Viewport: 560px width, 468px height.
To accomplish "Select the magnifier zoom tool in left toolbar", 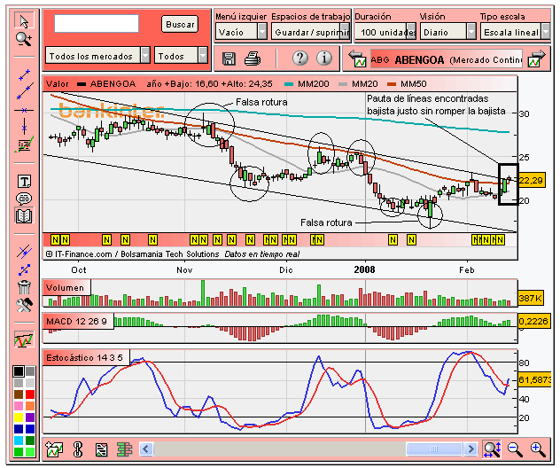I will point(24,39).
